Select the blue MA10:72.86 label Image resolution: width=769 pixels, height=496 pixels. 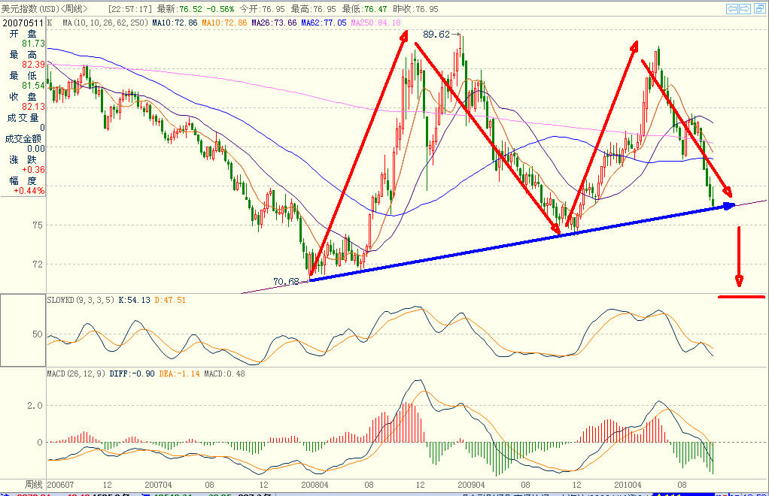[x=175, y=23]
